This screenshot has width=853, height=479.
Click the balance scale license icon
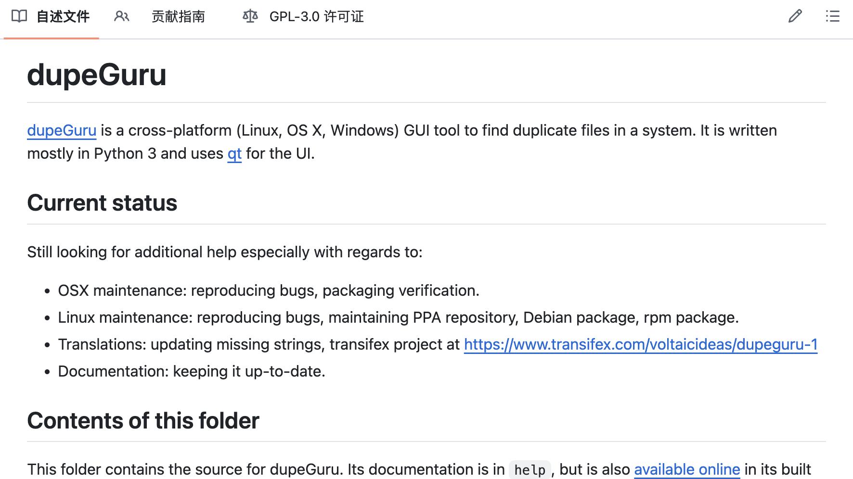pyautogui.click(x=250, y=16)
